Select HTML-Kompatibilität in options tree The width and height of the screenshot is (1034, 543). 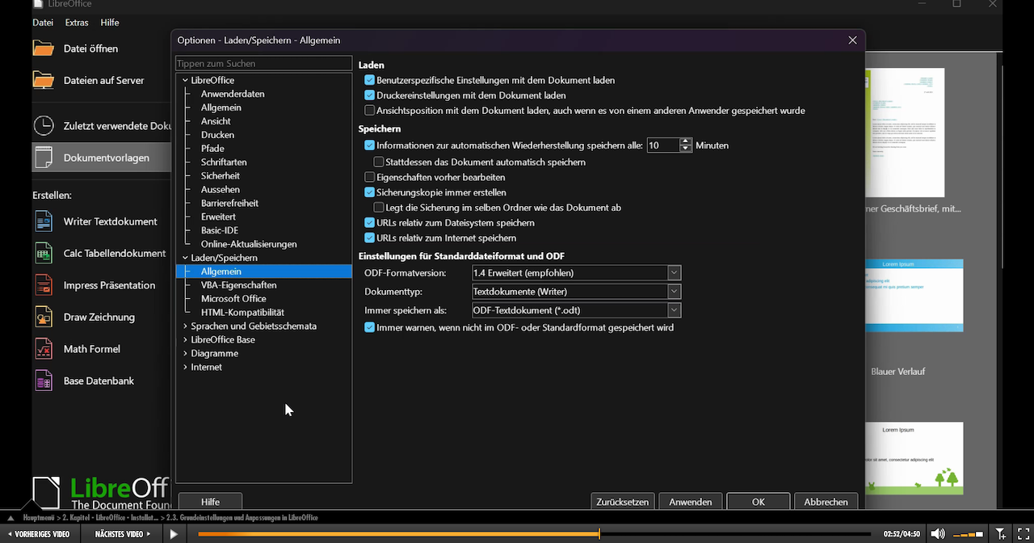(242, 312)
